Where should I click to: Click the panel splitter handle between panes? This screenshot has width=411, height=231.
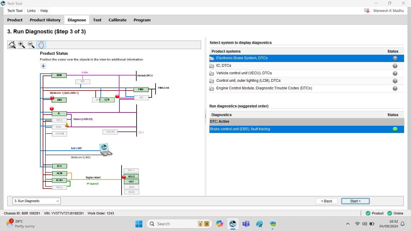tap(205, 116)
